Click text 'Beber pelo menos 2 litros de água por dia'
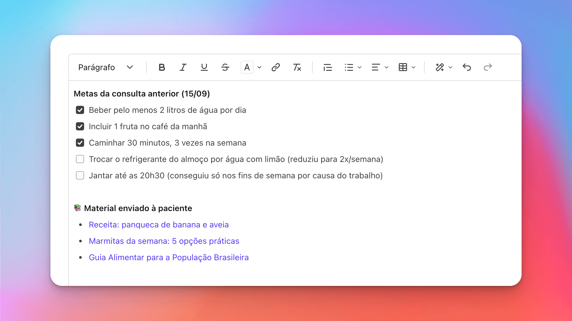 point(167,110)
